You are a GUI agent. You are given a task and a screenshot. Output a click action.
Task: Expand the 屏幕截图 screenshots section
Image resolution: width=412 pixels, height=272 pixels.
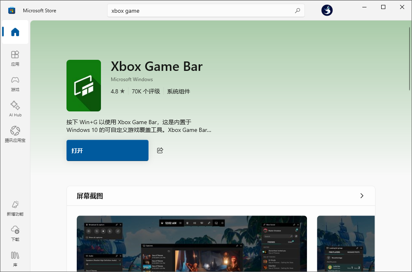[x=362, y=196]
